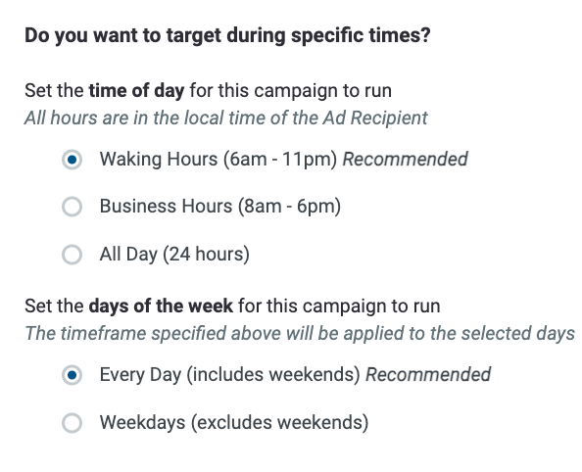This screenshot has height=472, width=582.
Task: Click the All Day (24 hours) label
Action: pyautogui.click(x=174, y=255)
